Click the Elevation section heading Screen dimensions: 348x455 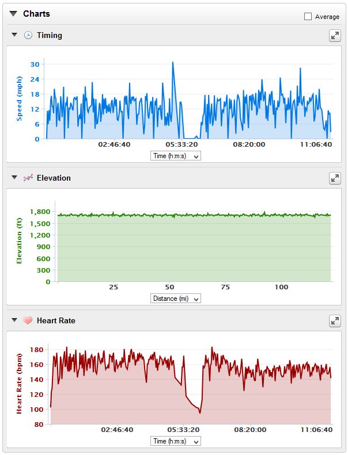click(54, 178)
